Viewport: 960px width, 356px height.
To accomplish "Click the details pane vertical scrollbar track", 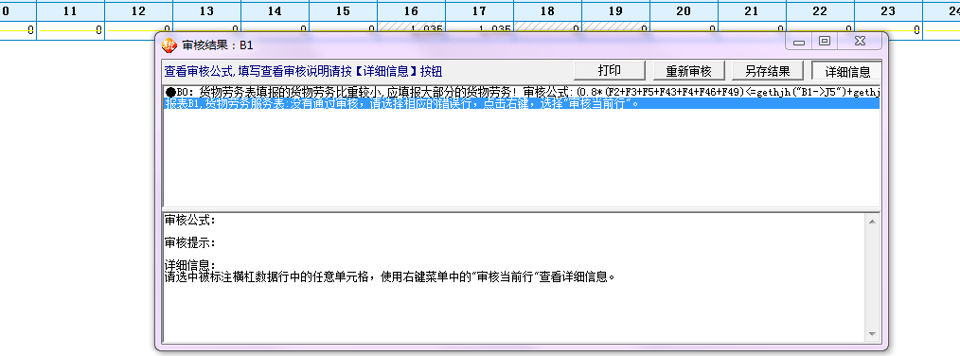I will click(873, 277).
